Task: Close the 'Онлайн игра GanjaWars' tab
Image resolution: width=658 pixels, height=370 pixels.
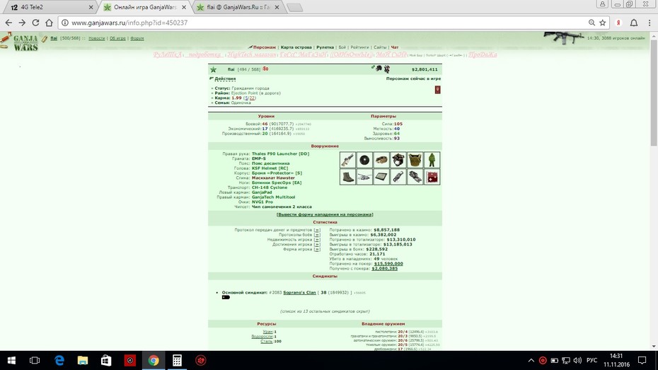Action: point(184,7)
